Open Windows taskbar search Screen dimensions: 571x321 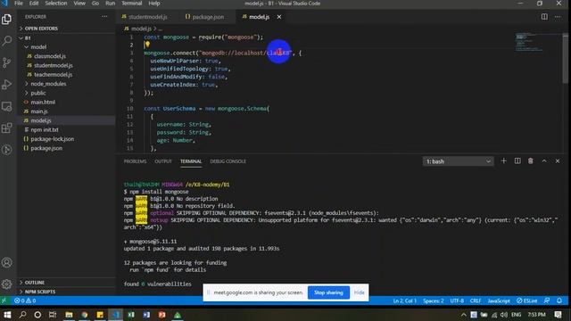point(22,315)
